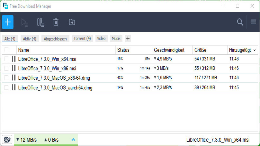Select the Musik filter tab
The image size is (260, 146).
point(116,38)
